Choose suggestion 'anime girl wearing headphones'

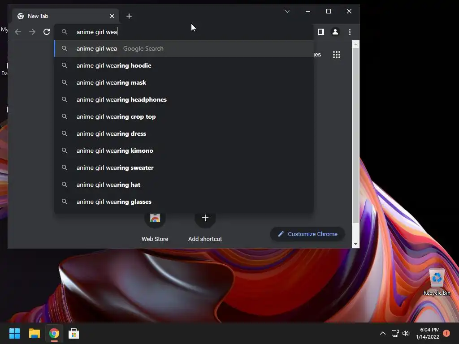click(x=184, y=99)
